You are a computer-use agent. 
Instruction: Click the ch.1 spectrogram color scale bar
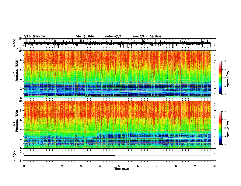pos(220,78)
